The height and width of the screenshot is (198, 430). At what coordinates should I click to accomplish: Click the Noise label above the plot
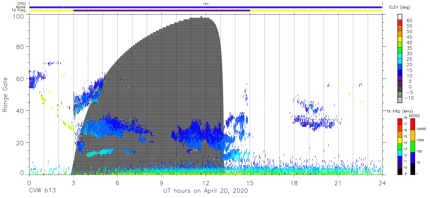(21, 7)
